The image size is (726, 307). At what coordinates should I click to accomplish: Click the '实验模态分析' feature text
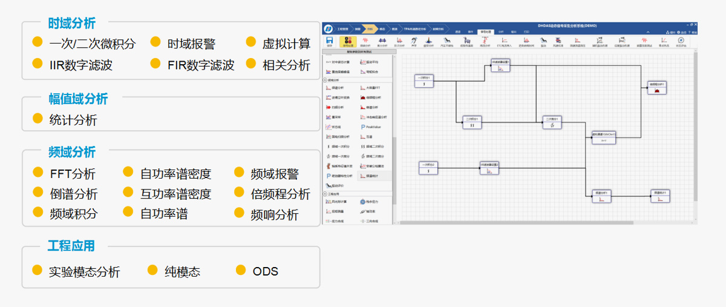pos(85,271)
